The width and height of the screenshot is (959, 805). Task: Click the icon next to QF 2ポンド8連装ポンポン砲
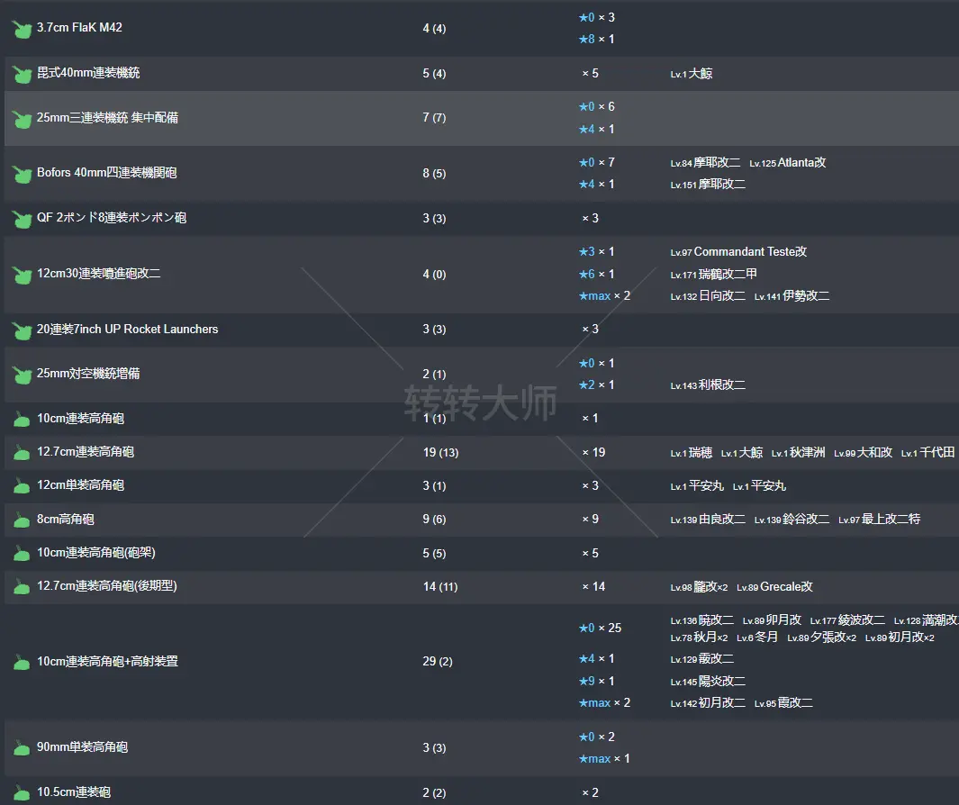click(22, 219)
